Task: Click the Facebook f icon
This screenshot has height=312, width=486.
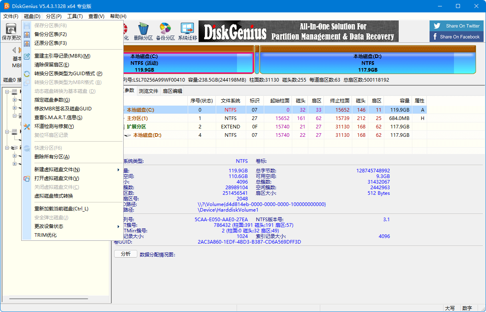Action: [x=435, y=36]
